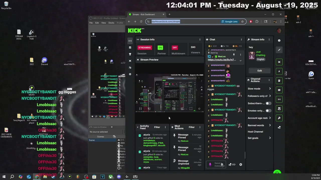Open the analytics chart icon in Kick sidebar
The height and width of the screenshot is (180, 321).
tap(130, 47)
